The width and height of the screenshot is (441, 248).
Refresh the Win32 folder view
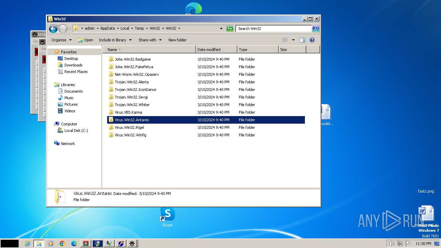pyautogui.click(x=230, y=29)
